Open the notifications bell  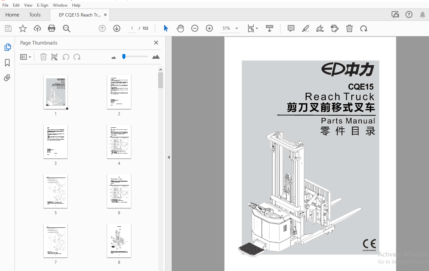coord(422,15)
